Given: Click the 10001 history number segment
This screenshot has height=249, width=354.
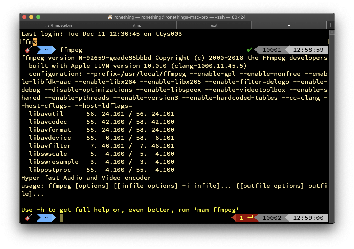Looking at the screenshot, I should [x=272, y=50].
